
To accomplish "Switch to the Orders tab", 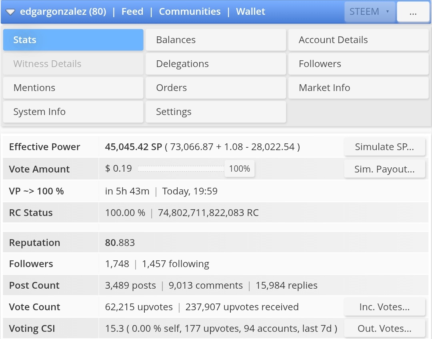I will tap(216, 88).
